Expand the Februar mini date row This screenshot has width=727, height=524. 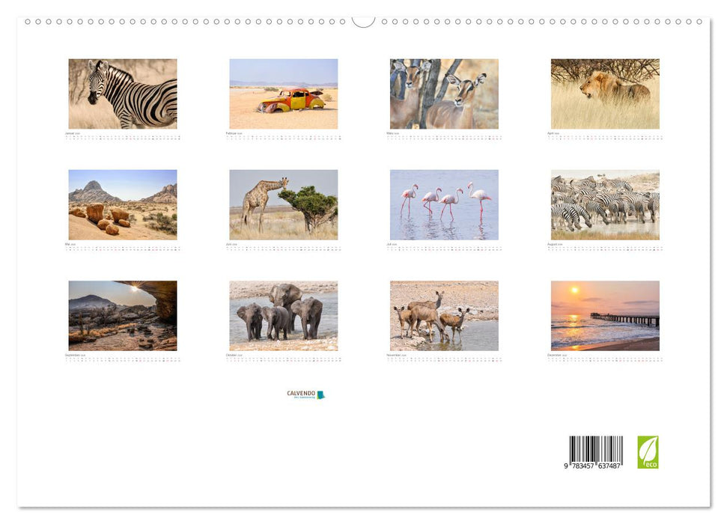point(283,138)
